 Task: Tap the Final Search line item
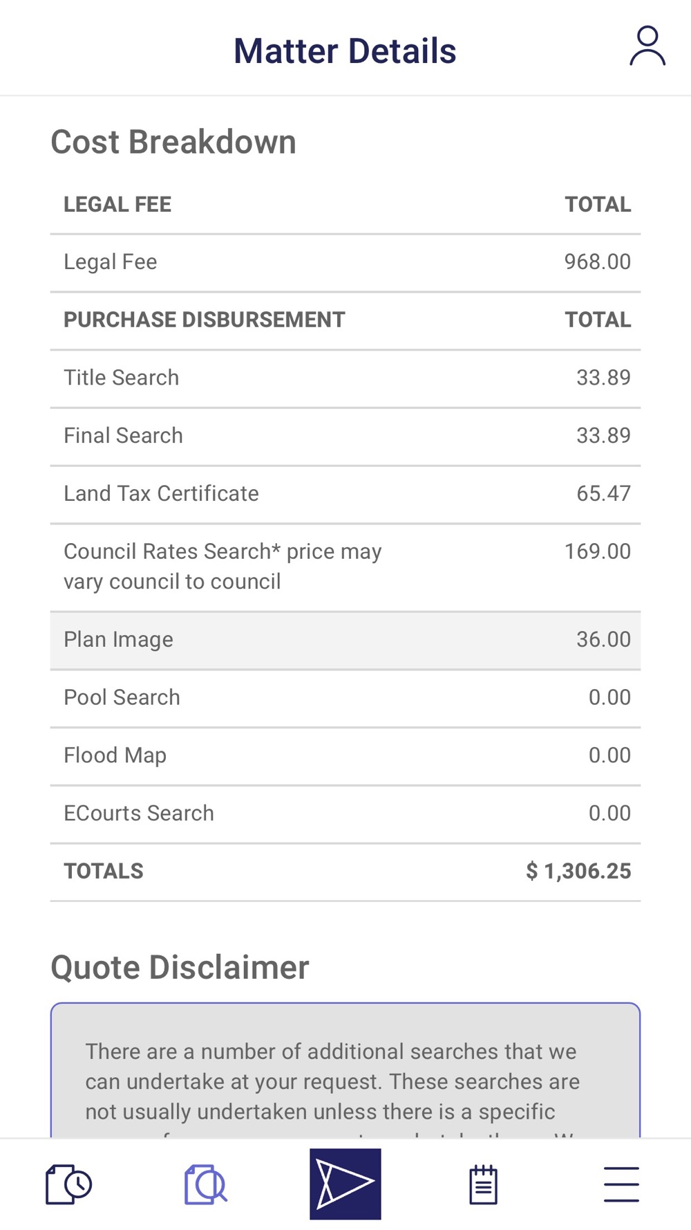click(345, 436)
